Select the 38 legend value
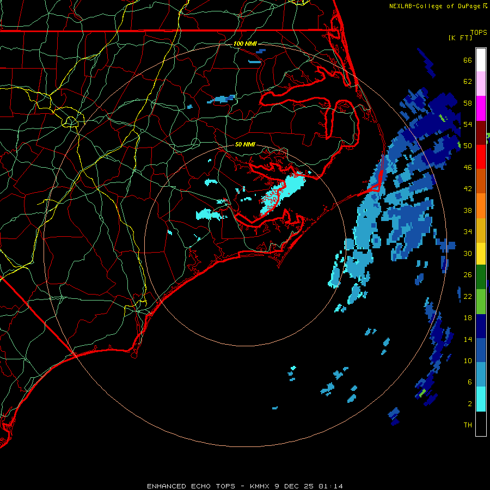Viewport: 490px width, 490px height. [x=468, y=210]
